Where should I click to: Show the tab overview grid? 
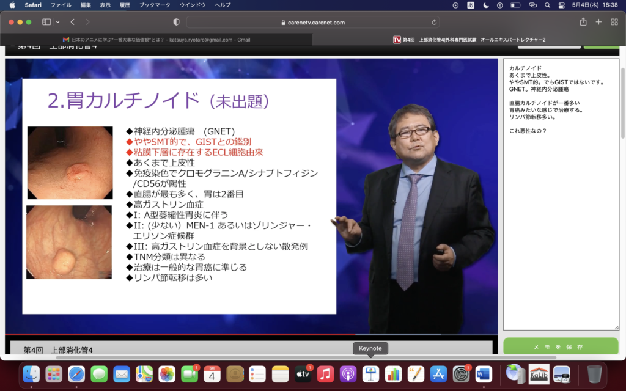[x=614, y=22]
